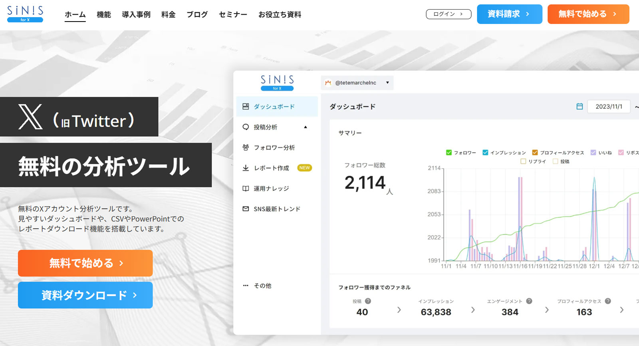This screenshot has height=346, width=639.
Task: Open the 導入事例 nav item
Action: tap(136, 15)
